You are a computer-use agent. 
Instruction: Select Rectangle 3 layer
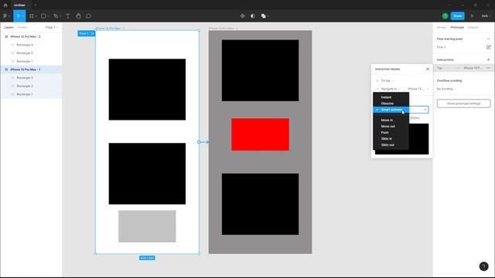click(x=25, y=77)
